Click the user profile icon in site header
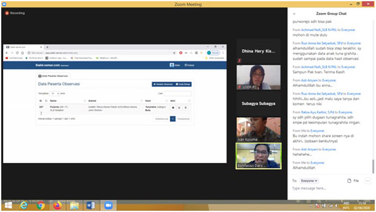The image size is (376, 212). 172,65
